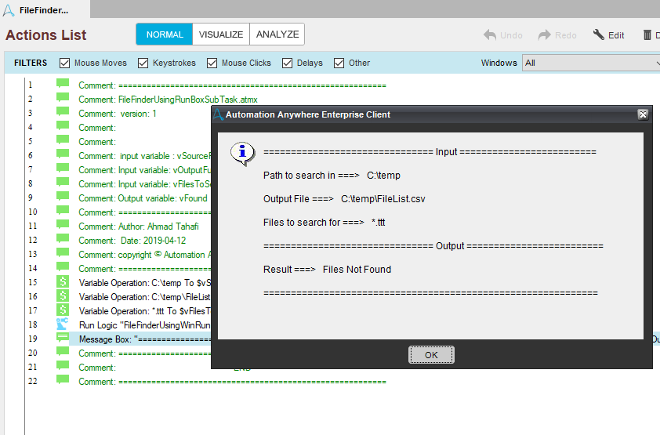660x435 pixels.
Task: Open the FileFinder task tab
Action: 44,10
